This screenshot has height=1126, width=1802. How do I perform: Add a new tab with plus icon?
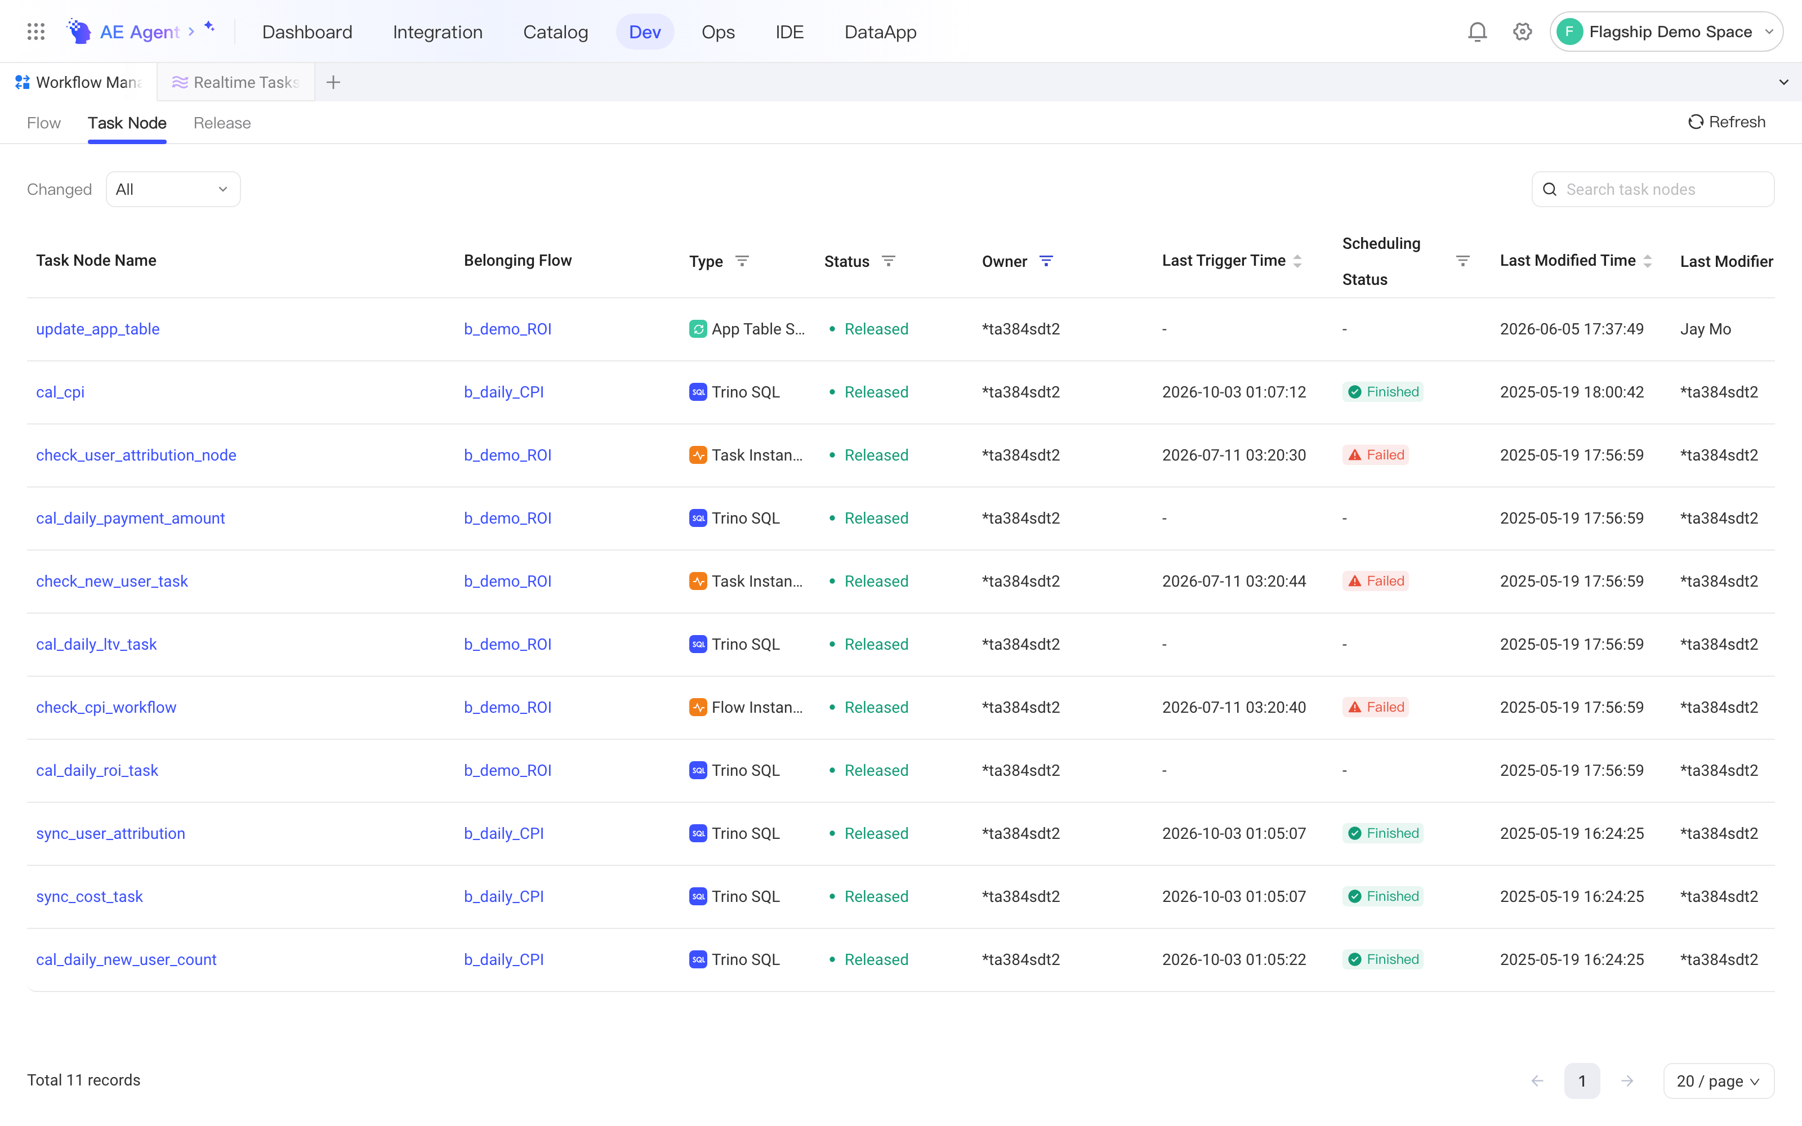[x=333, y=82]
